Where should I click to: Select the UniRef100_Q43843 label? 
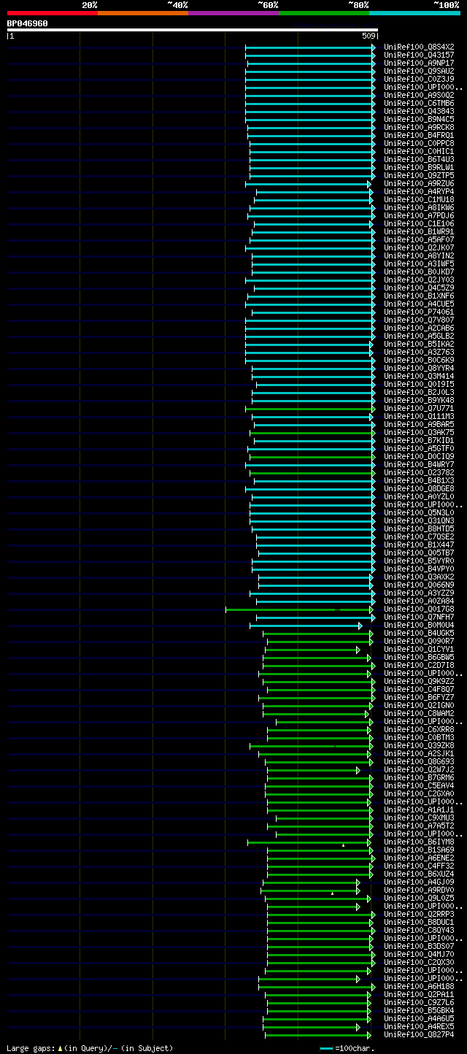pos(420,111)
